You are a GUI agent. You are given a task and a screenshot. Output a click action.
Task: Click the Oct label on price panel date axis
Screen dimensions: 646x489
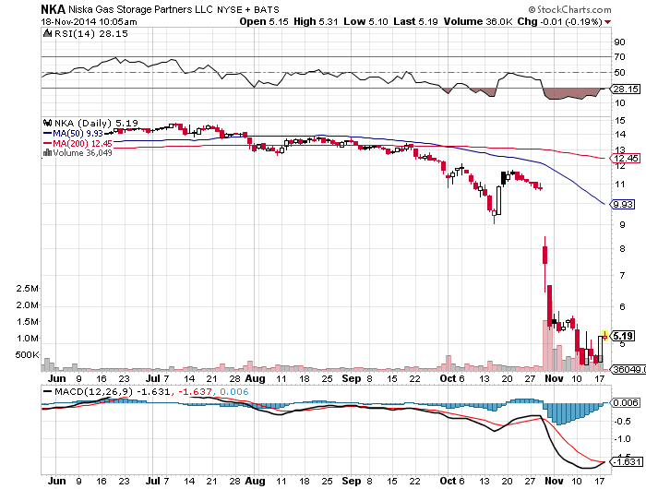(448, 378)
